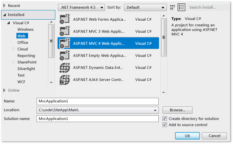Click Browse to choose location

(177, 110)
